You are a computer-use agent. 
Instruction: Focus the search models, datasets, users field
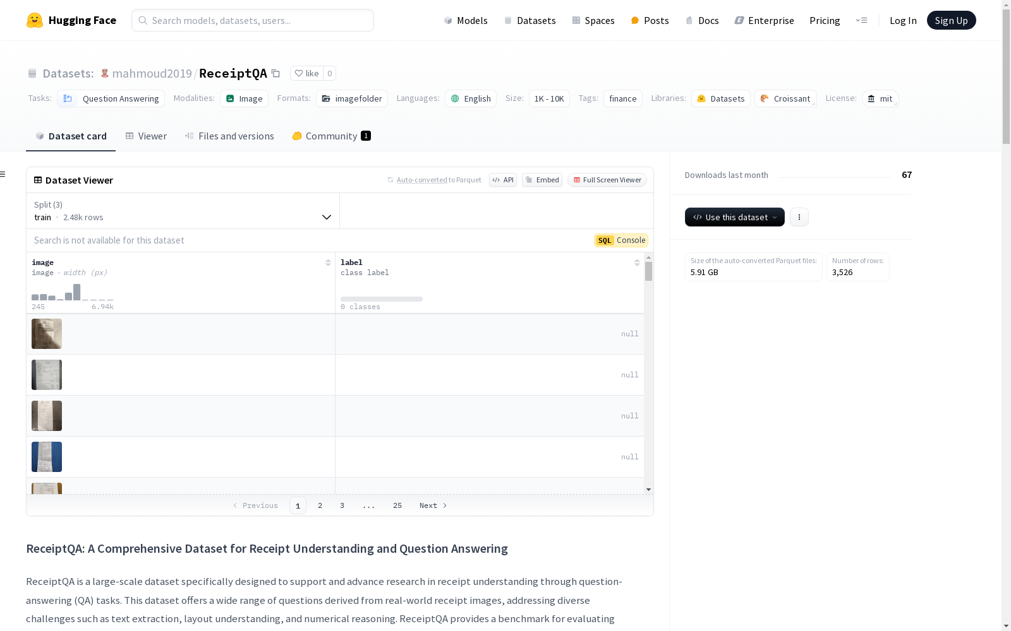pyautogui.click(x=253, y=20)
